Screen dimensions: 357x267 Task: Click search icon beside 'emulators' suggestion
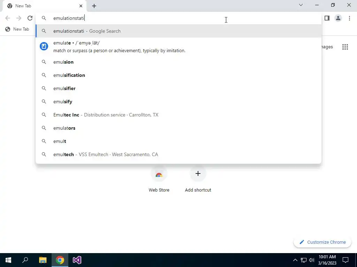click(44, 128)
